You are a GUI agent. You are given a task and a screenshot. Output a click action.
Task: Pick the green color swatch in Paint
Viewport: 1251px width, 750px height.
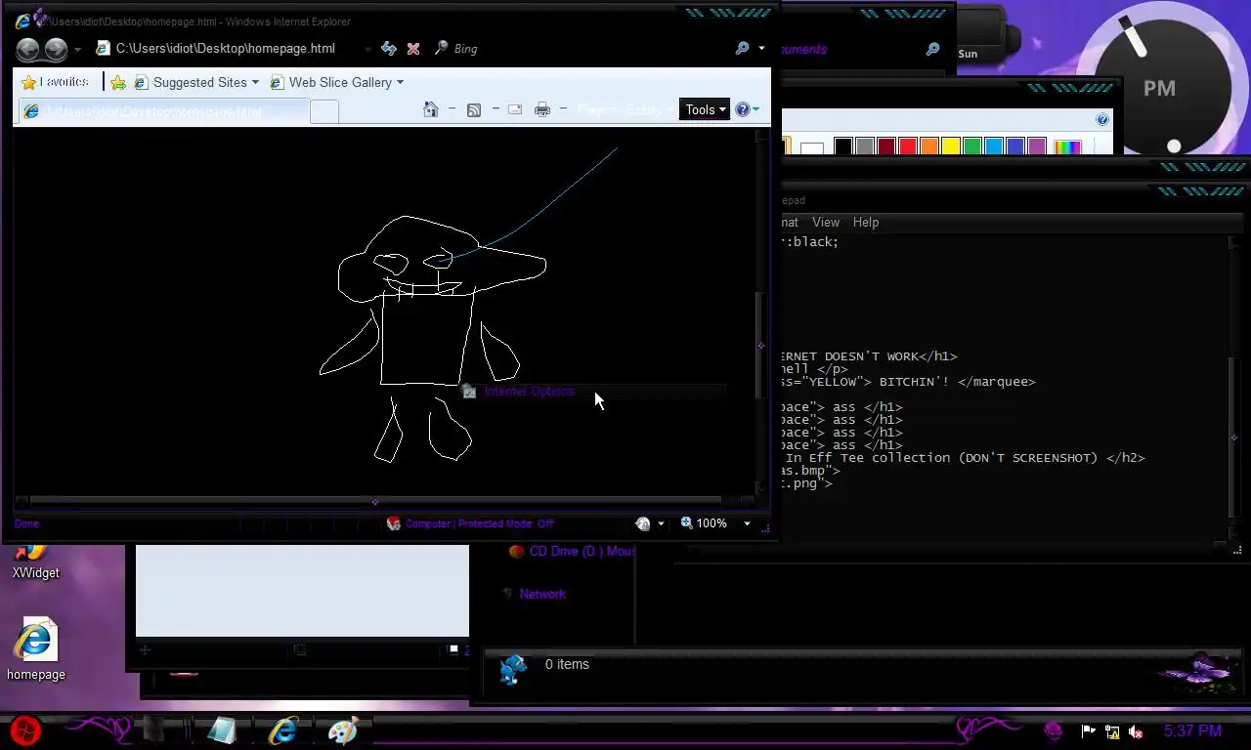pos(972,147)
